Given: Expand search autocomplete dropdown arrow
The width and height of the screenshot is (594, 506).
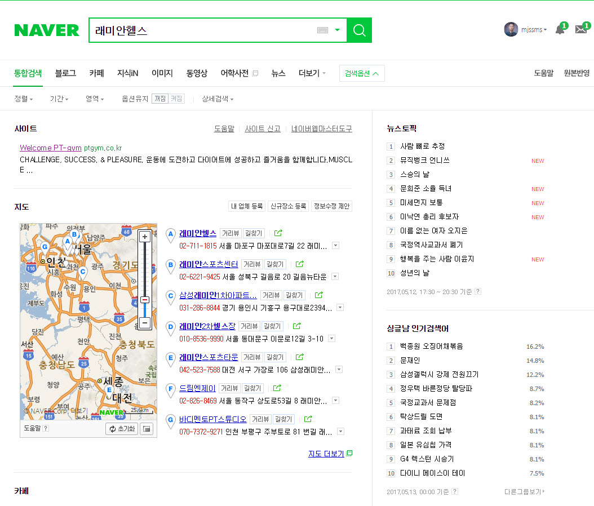Looking at the screenshot, I should tap(337, 30).
